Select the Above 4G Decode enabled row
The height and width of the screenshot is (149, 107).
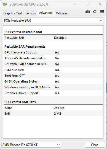[x=53, y=58]
